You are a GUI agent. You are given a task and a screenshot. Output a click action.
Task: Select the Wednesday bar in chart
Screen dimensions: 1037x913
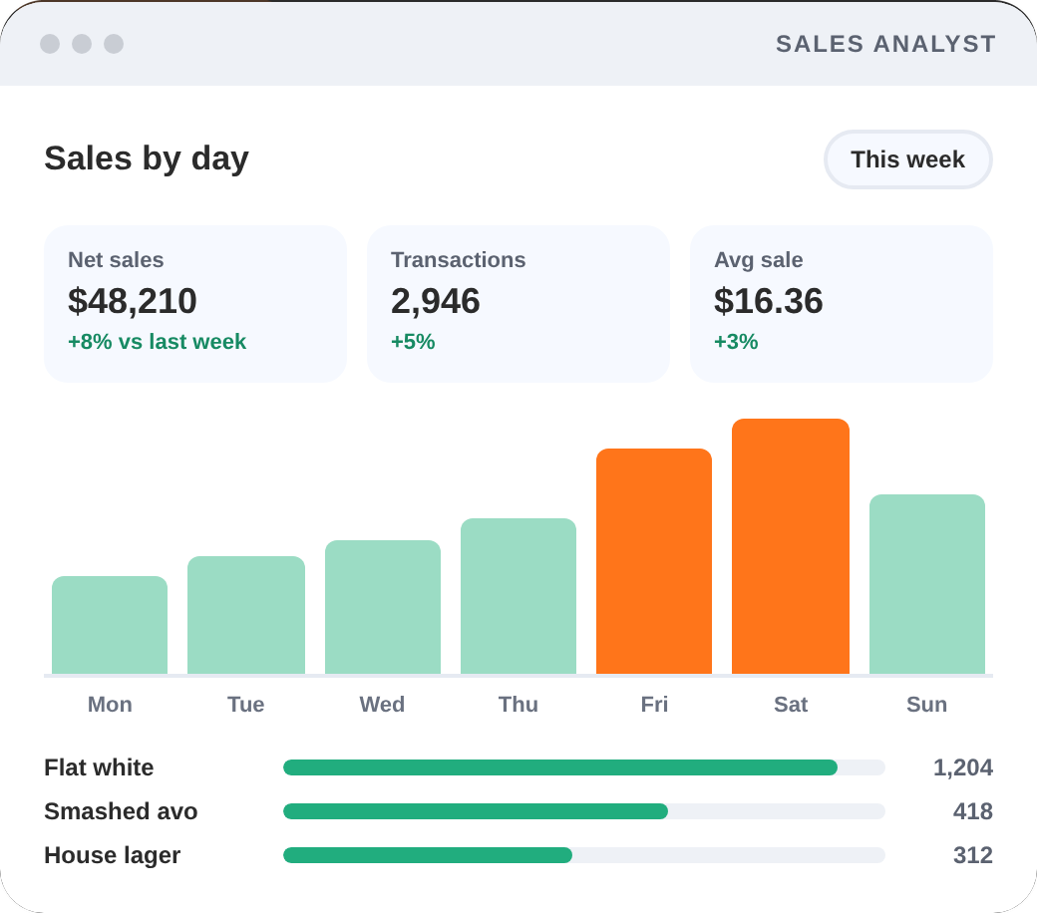click(382, 607)
